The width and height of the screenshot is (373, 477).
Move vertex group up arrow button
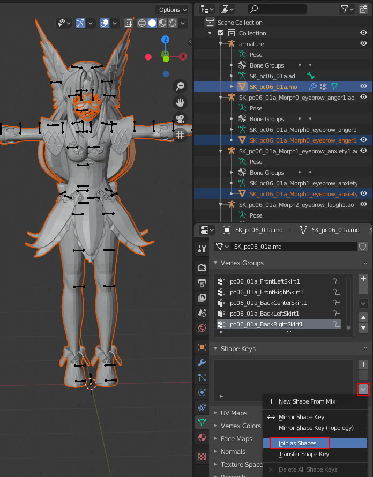click(363, 317)
